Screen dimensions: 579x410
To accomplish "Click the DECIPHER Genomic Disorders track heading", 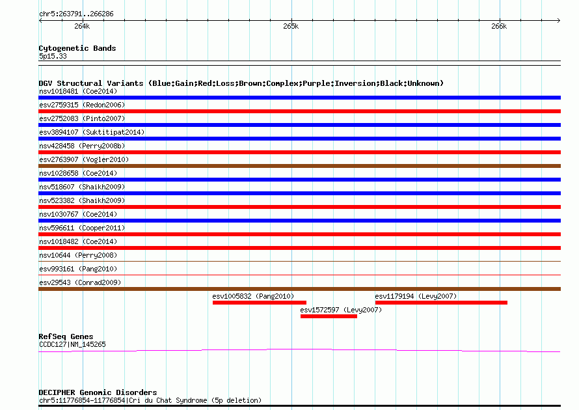I will click(98, 392).
